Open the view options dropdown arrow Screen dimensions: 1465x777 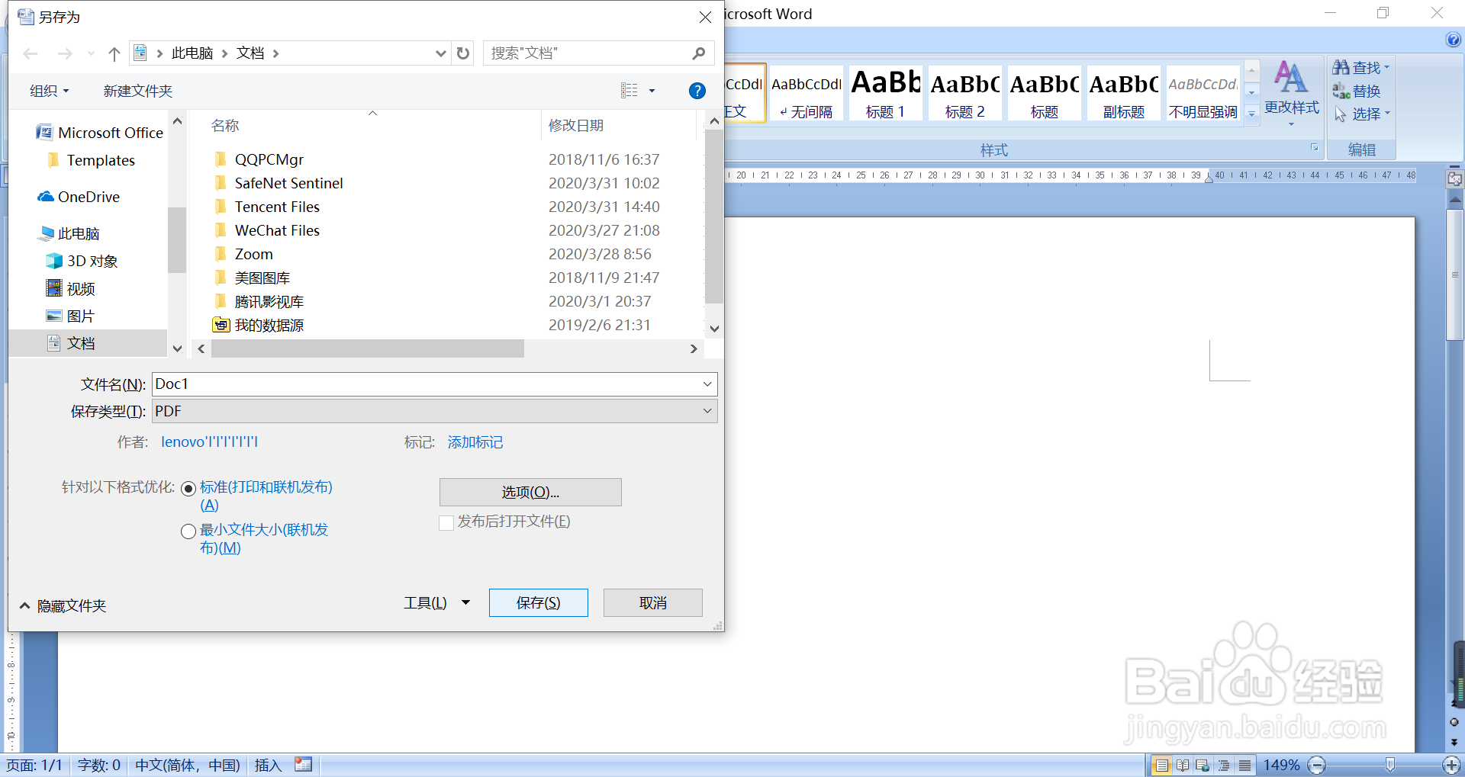[652, 91]
